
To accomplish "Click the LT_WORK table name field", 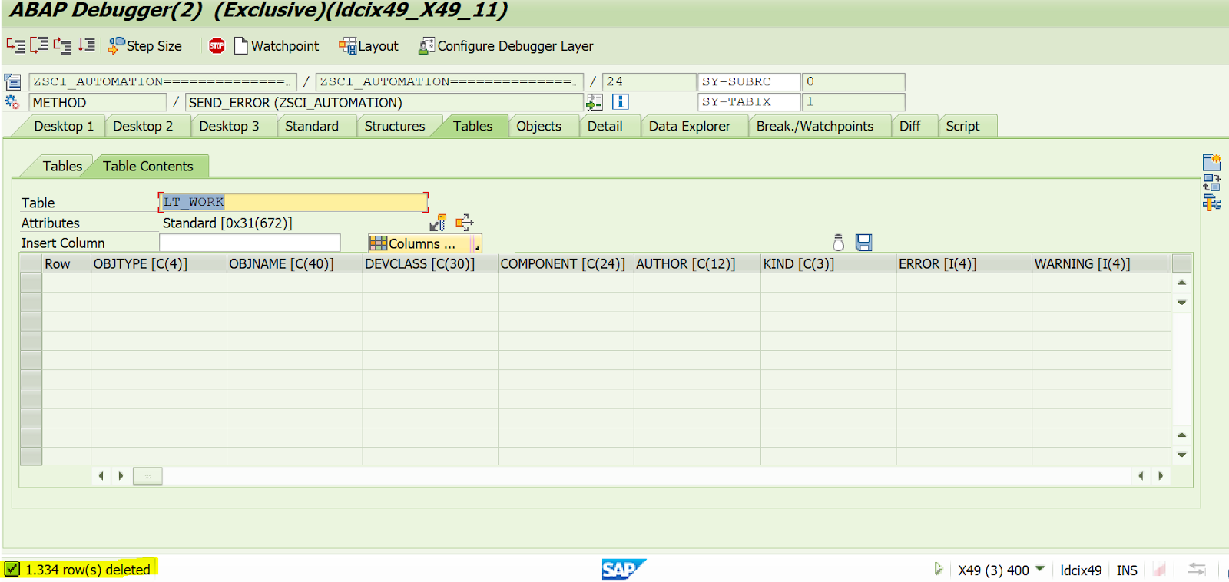I will point(293,202).
